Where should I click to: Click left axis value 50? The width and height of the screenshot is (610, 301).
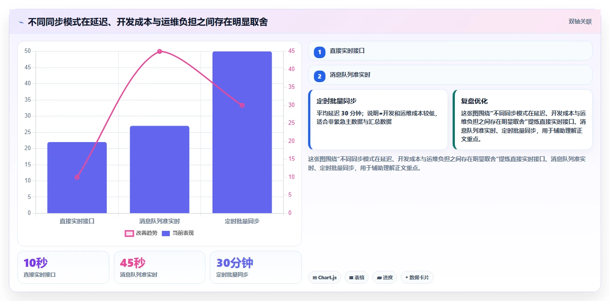(28, 51)
